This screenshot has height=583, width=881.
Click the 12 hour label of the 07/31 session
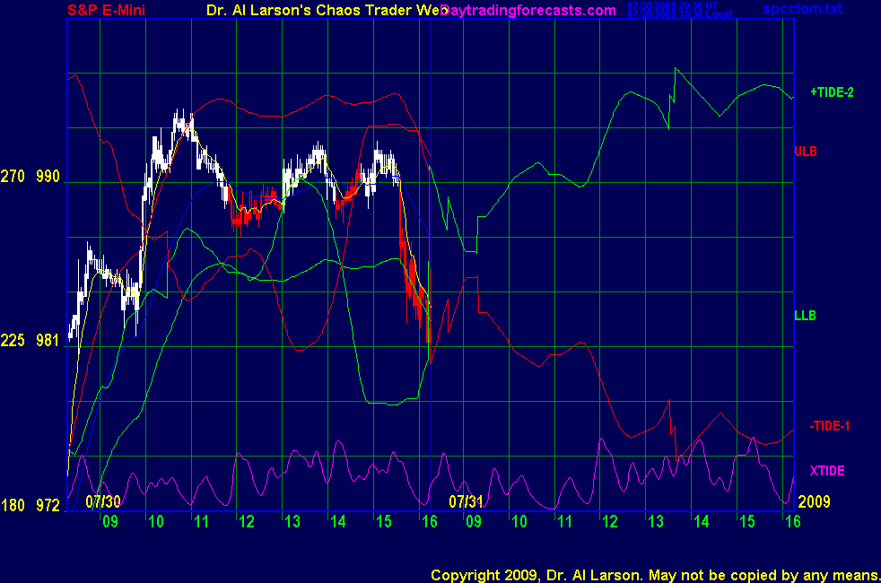(610, 522)
